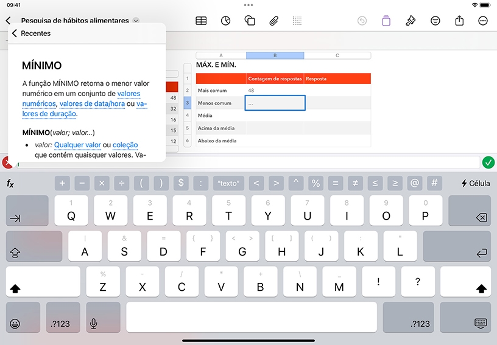Follow the 'Qualquer valor' link
This screenshot has width=497, height=345.
[x=77, y=145]
